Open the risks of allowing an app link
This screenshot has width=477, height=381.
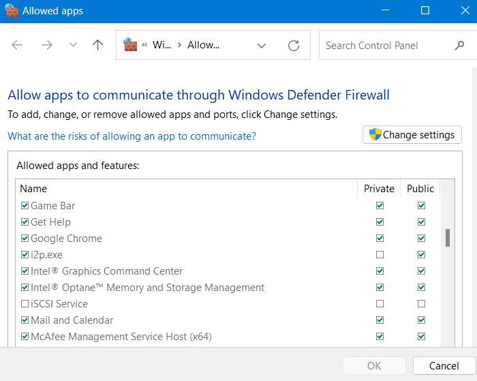coord(132,136)
